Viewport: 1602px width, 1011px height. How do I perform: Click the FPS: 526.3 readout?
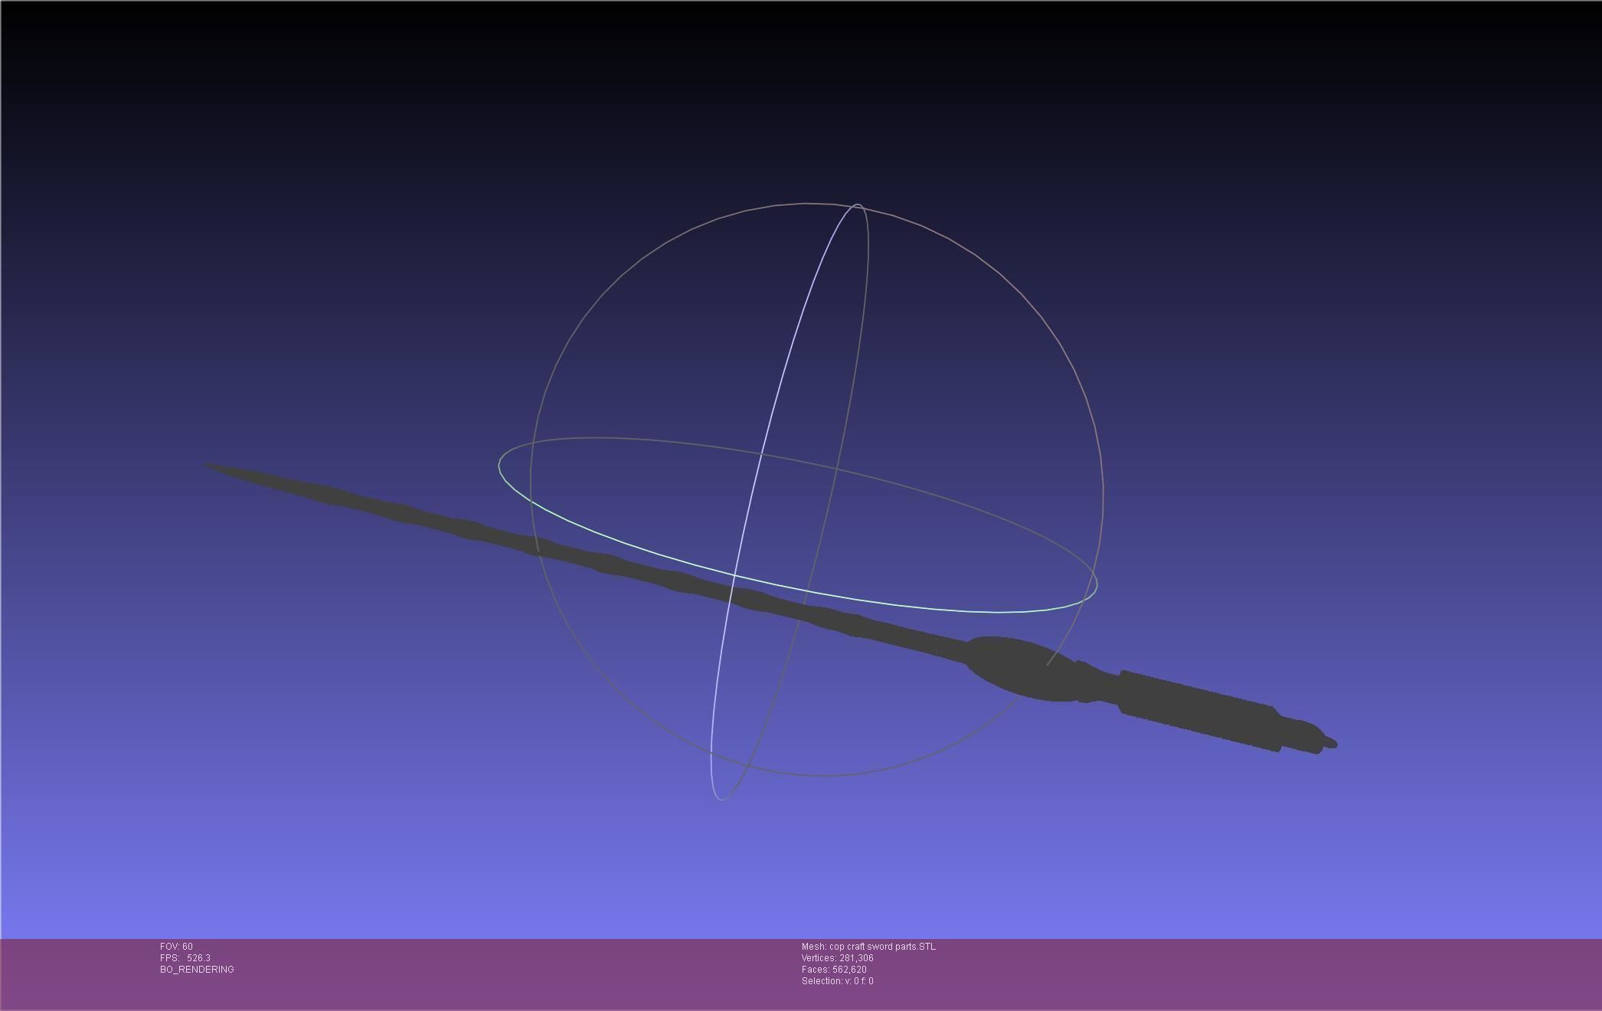click(x=185, y=958)
